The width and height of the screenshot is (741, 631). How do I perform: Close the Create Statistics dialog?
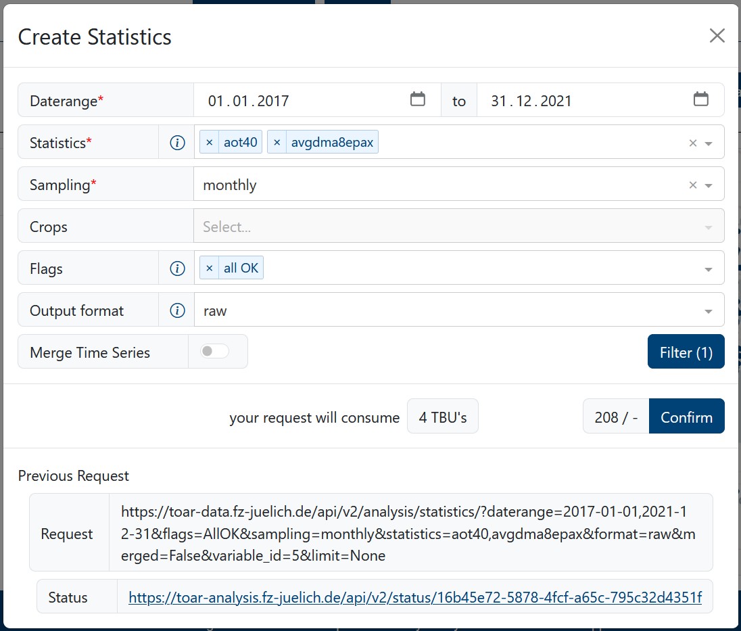click(x=717, y=36)
